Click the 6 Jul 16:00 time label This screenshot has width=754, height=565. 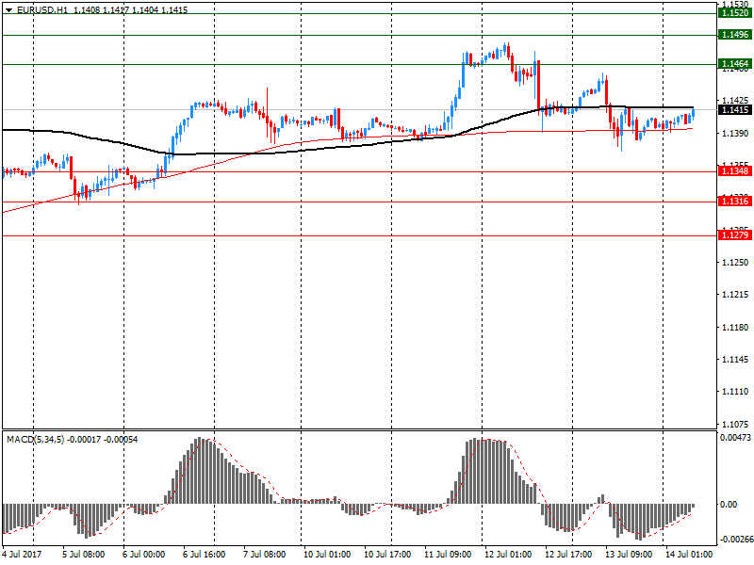click(204, 555)
